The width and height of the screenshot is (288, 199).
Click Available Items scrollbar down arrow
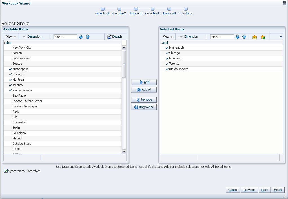[x=124, y=151]
